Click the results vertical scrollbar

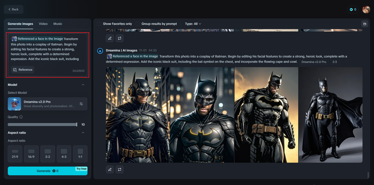[x=368, y=175]
